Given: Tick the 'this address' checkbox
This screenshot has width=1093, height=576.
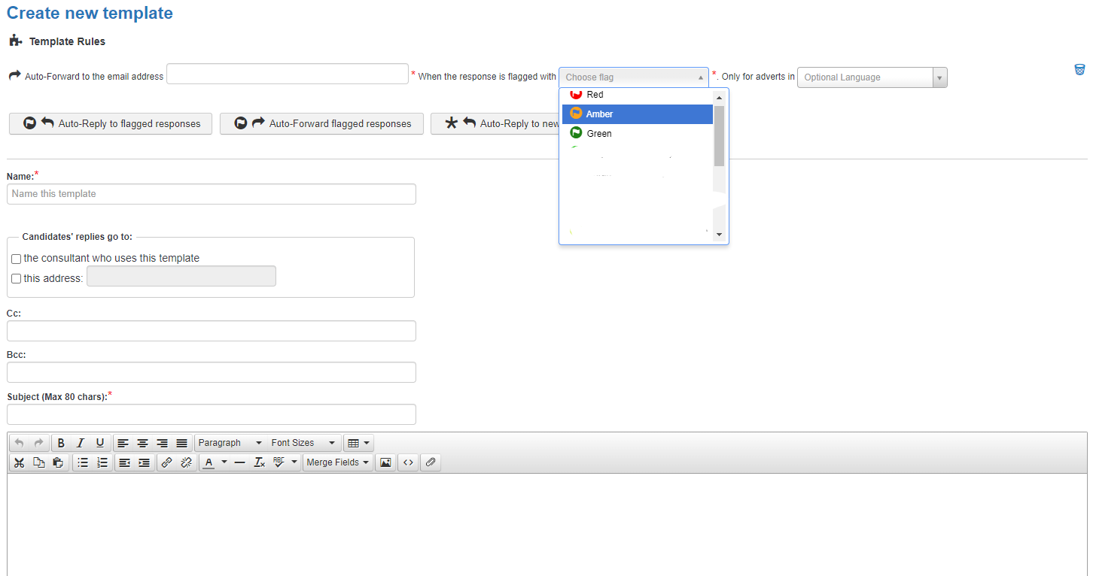Looking at the screenshot, I should tap(17, 278).
